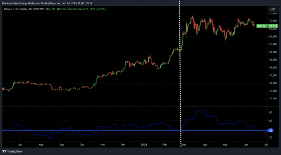Click the change value +179 (+0.27%)
This screenshot has height=155, width=281.
tap(97, 9)
